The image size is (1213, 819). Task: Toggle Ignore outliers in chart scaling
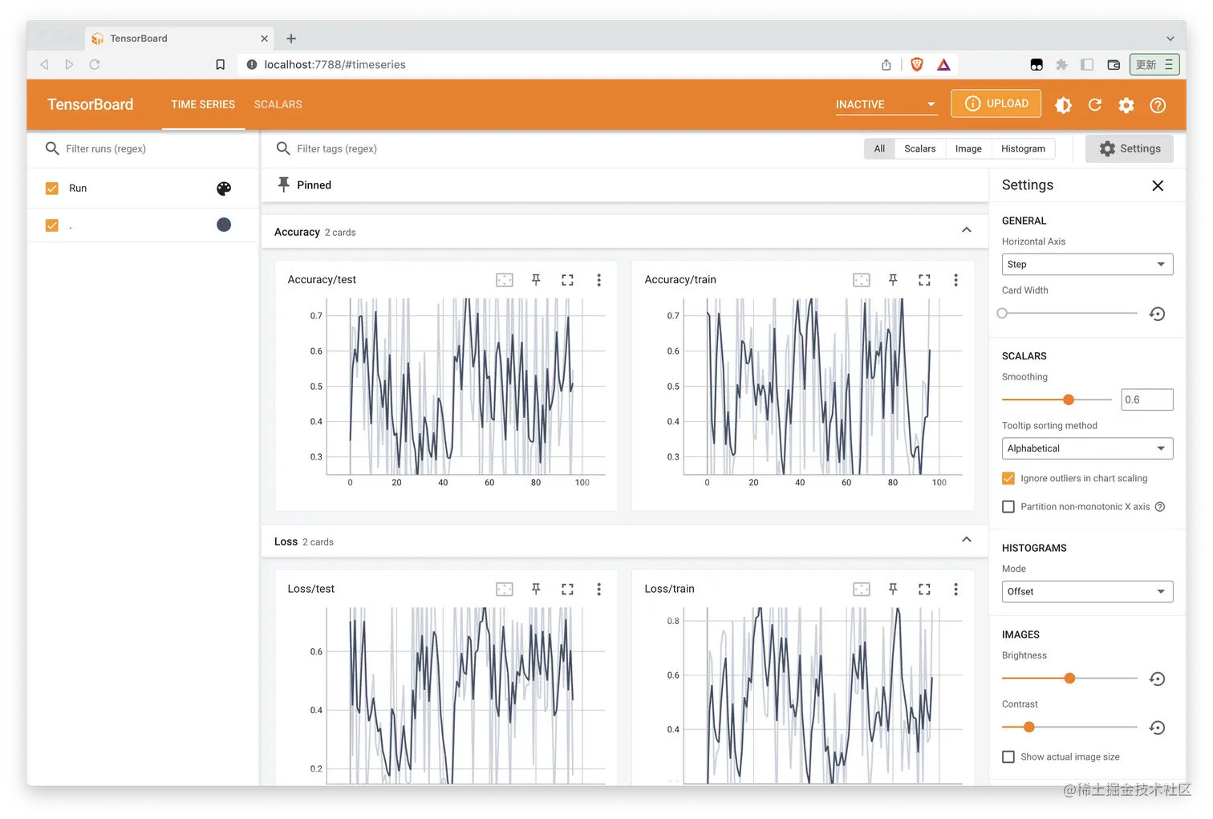coord(1008,478)
